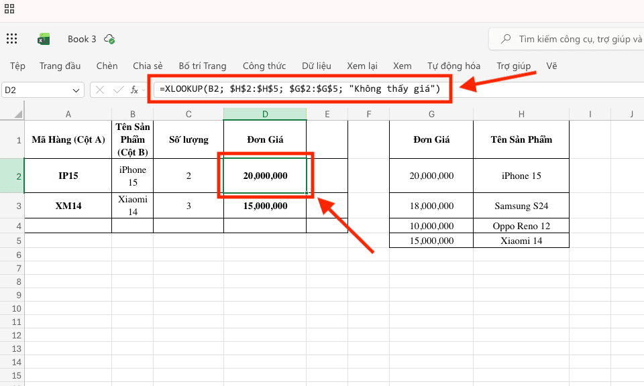The height and width of the screenshot is (386, 644).
Task: Switch to Trang đầu tab
Action: pos(60,66)
